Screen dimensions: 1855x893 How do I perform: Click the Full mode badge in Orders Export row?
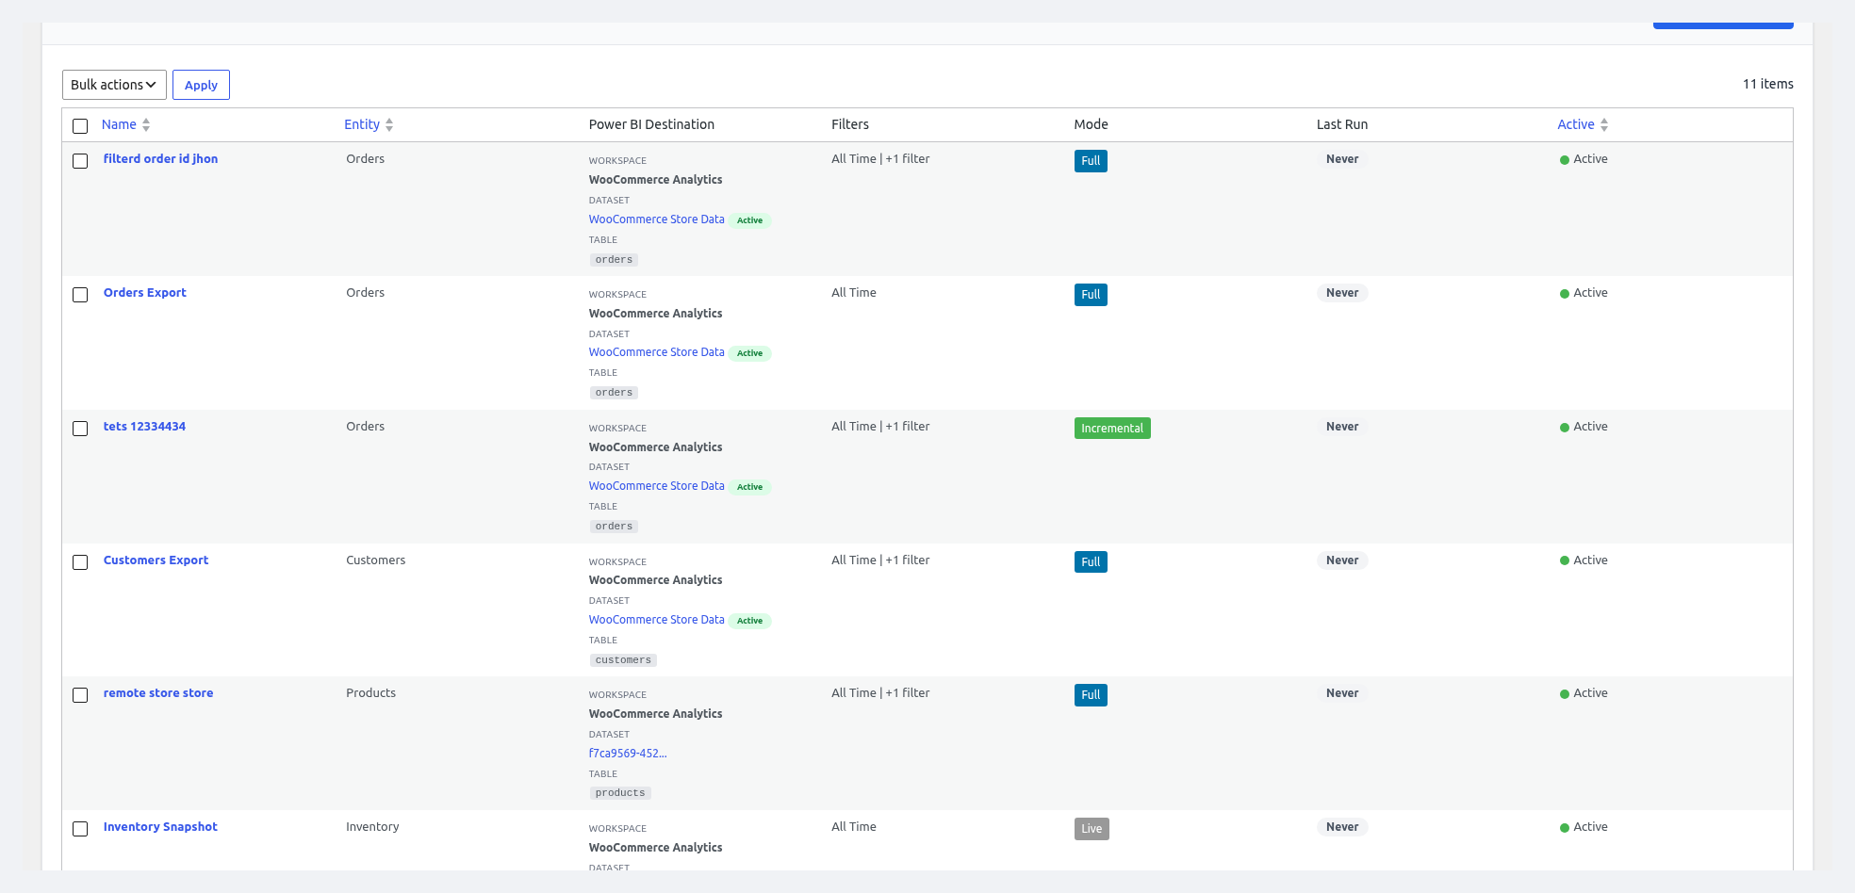[1091, 295]
